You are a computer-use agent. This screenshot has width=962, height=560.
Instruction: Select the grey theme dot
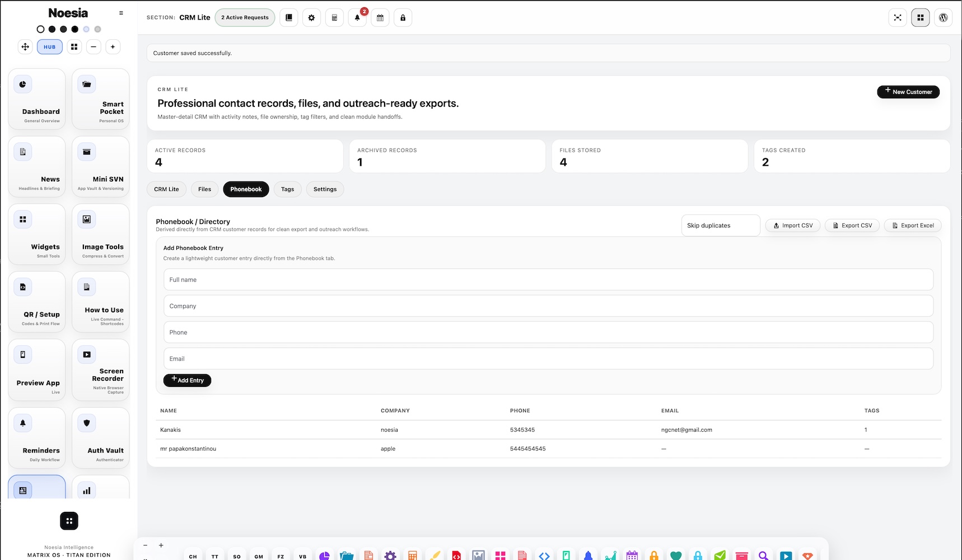(97, 29)
